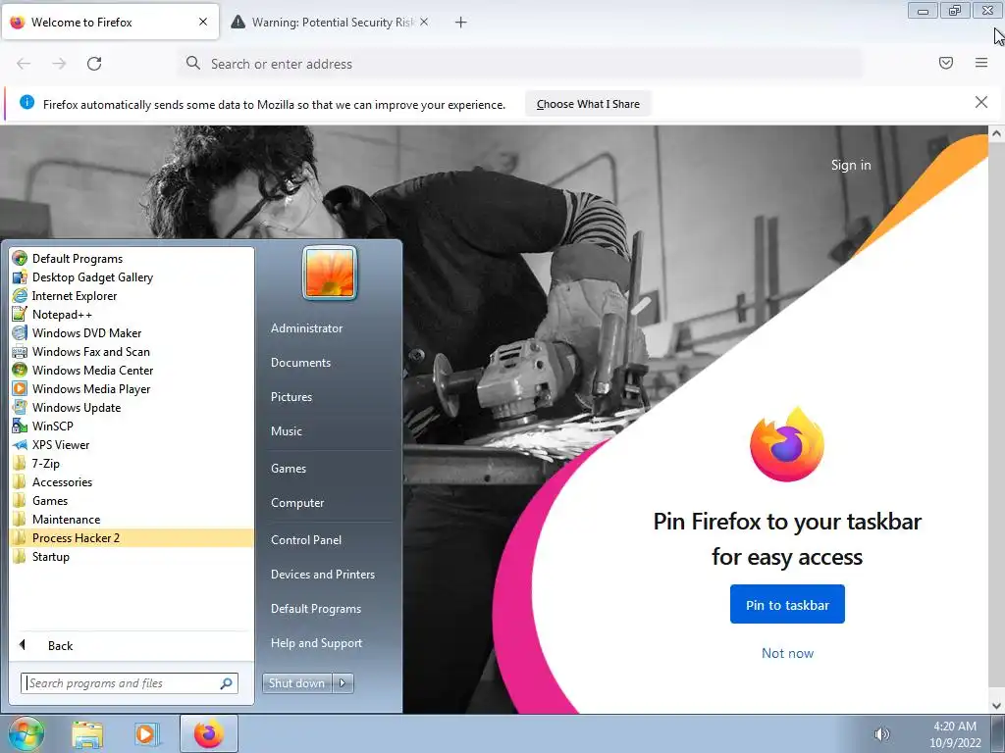This screenshot has height=753, width=1005.
Task: Open the volume speaker tray icon
Action: pyautogui.click(x=881, y=734)
